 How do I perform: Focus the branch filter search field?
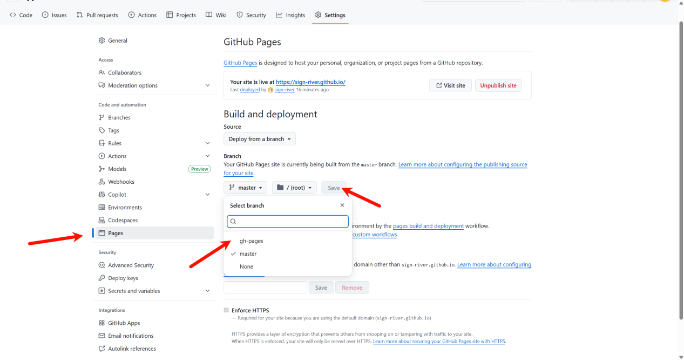tap(288, 222)
